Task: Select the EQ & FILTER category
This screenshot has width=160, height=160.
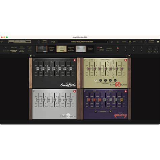Action: click(6, 51)
